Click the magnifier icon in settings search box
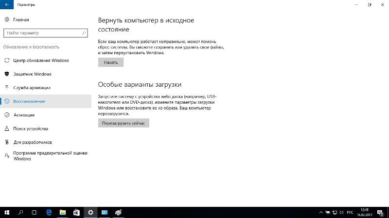389x218 pixels. [x=84, y=33]
